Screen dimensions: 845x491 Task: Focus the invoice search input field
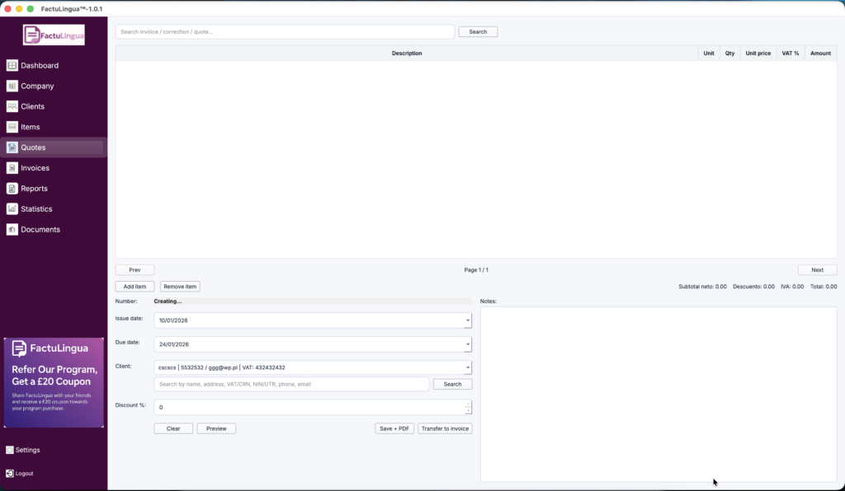click(x=285, y=32)
